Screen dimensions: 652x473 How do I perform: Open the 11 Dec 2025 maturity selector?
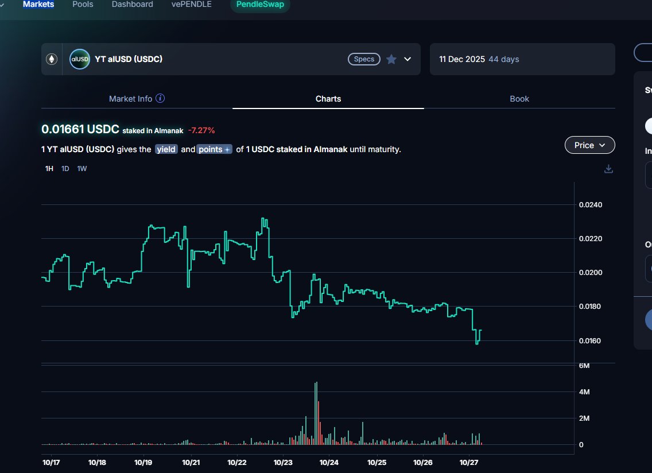(522, 59)
